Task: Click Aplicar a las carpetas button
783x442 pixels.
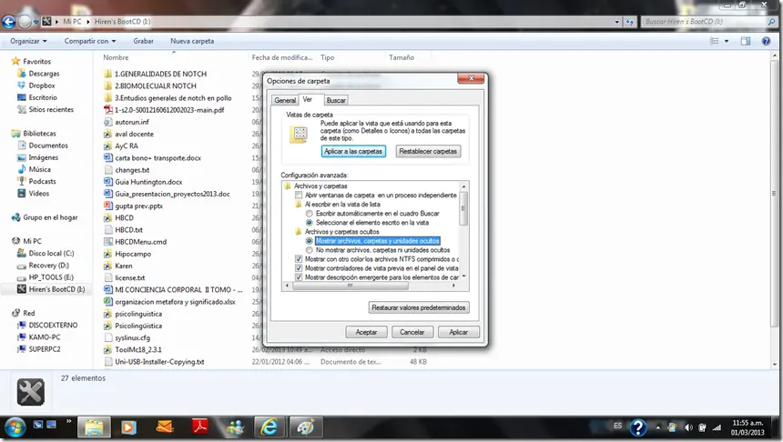Action: 353,151
